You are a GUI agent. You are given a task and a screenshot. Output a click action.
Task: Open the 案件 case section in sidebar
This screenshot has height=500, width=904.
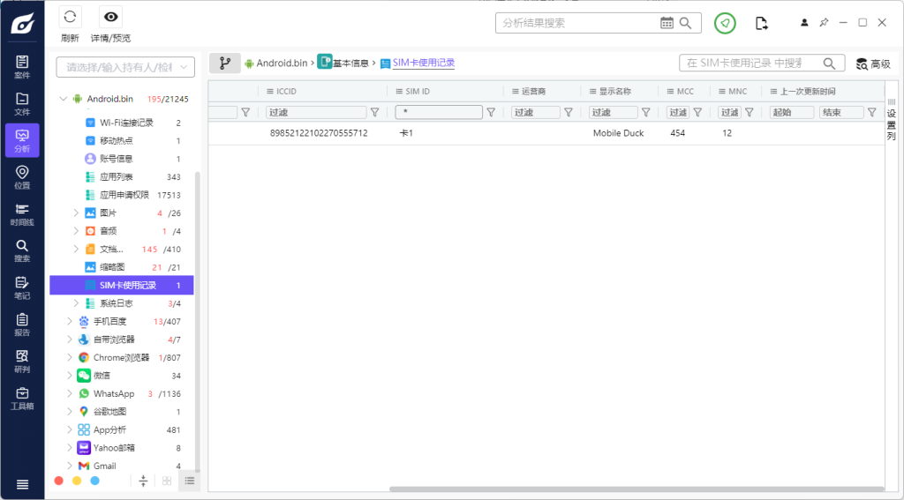point(22,66)
